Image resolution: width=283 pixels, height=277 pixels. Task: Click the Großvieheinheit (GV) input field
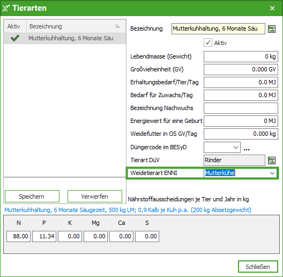pos(241,69)
